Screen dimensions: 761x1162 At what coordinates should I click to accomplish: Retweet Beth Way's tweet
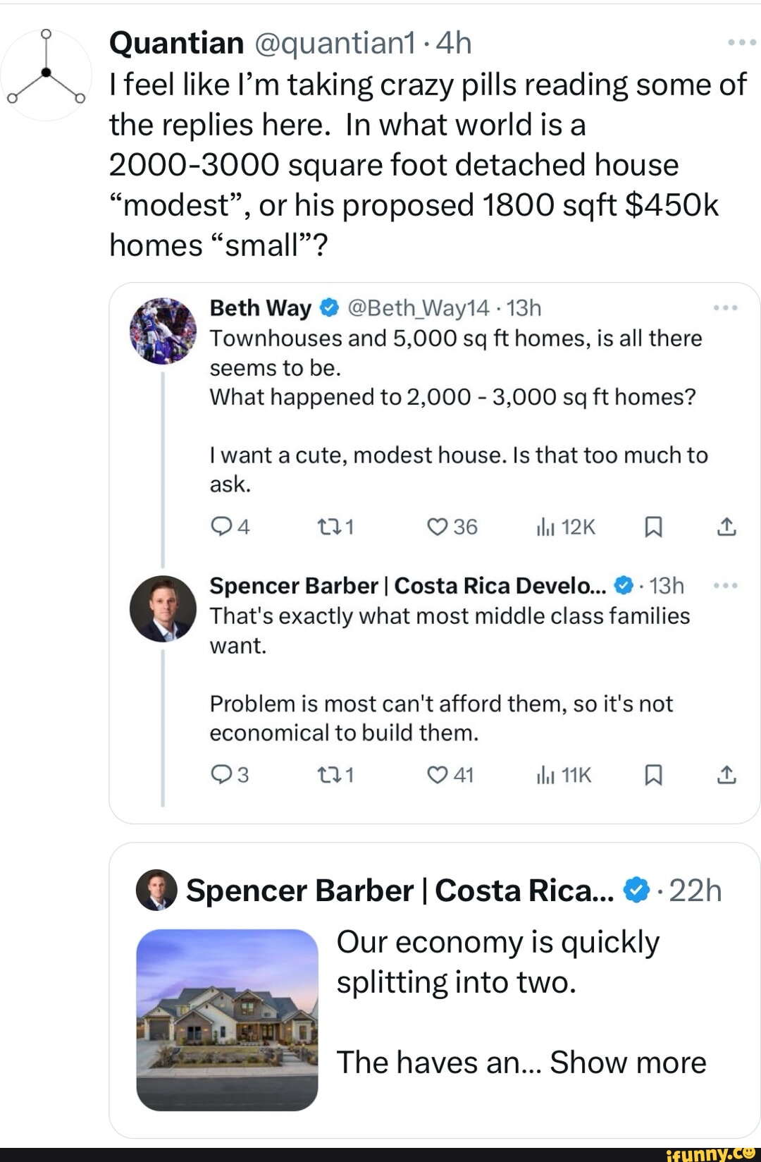pos(327,527)
